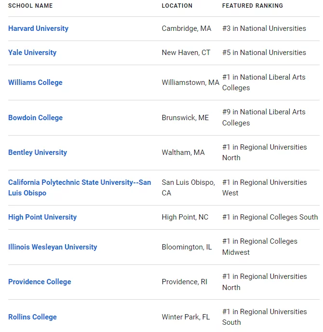Click the Winter Park, FL location cell

point(186,317)
